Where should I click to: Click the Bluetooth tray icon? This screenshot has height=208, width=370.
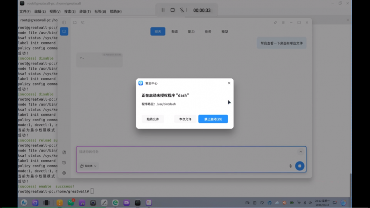point(305,203)
